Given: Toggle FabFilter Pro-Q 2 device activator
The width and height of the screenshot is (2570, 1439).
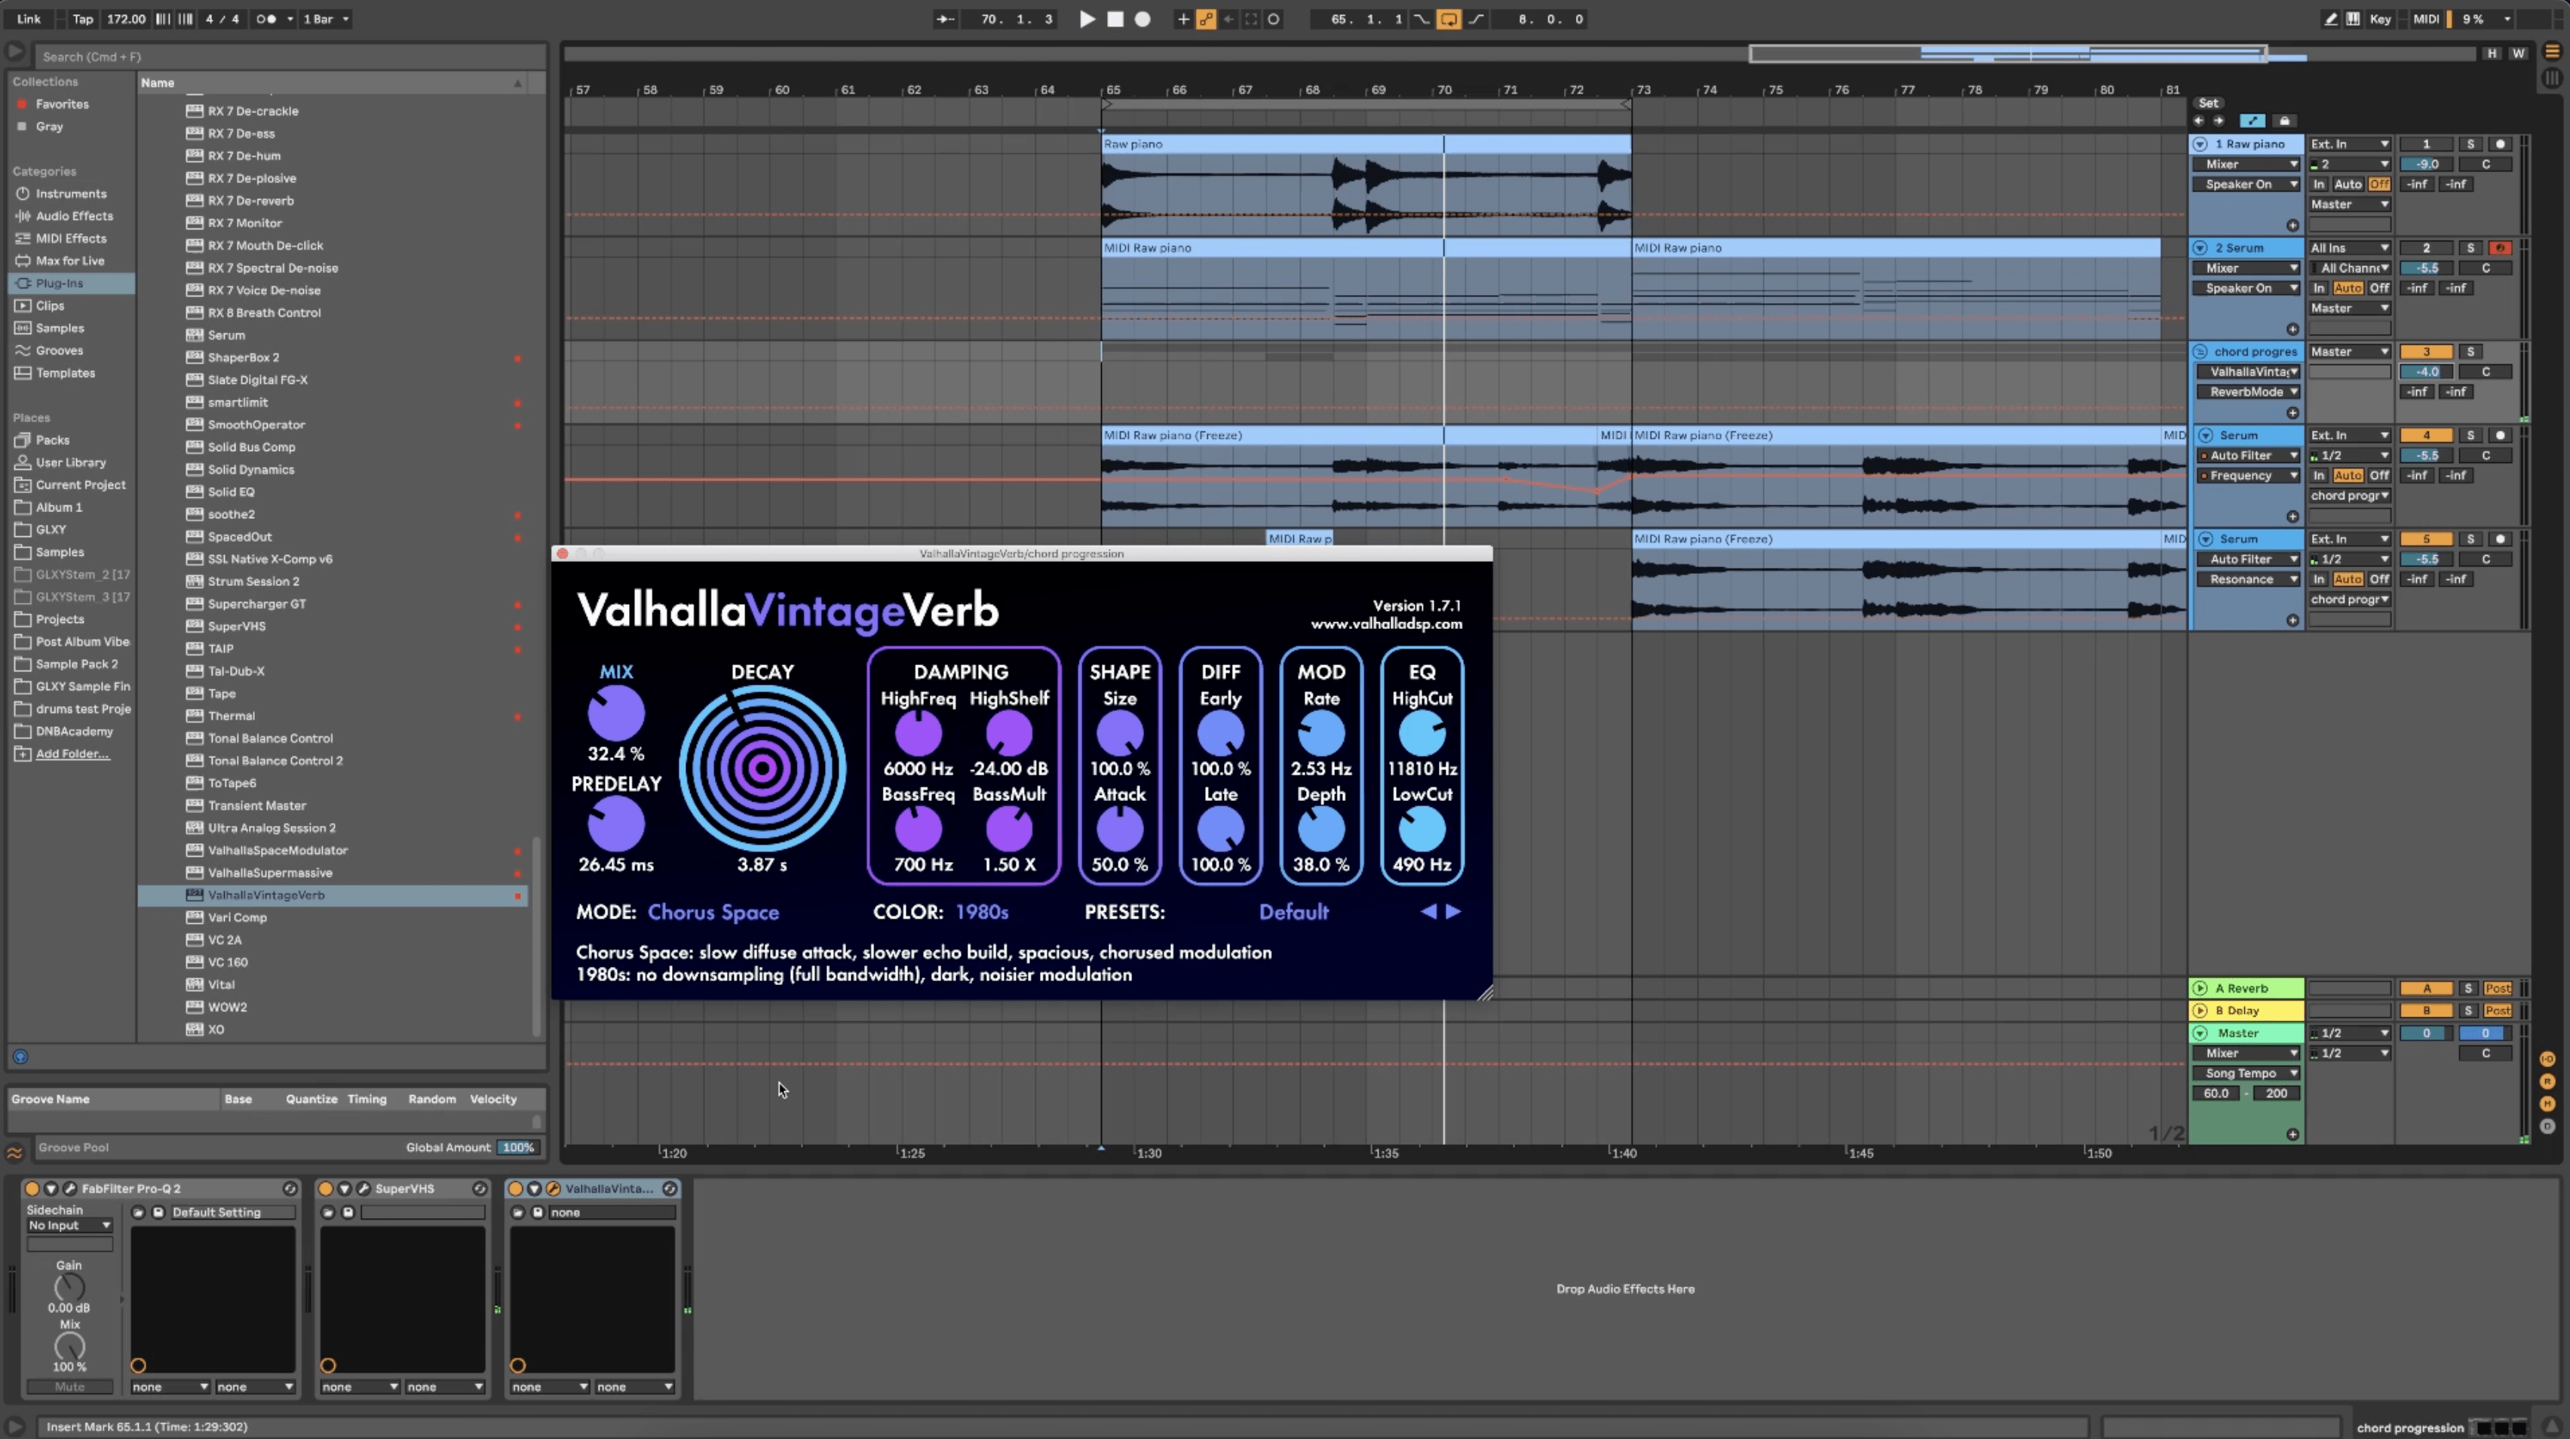Looking at the screenshot, I should tap(32, 1189).
